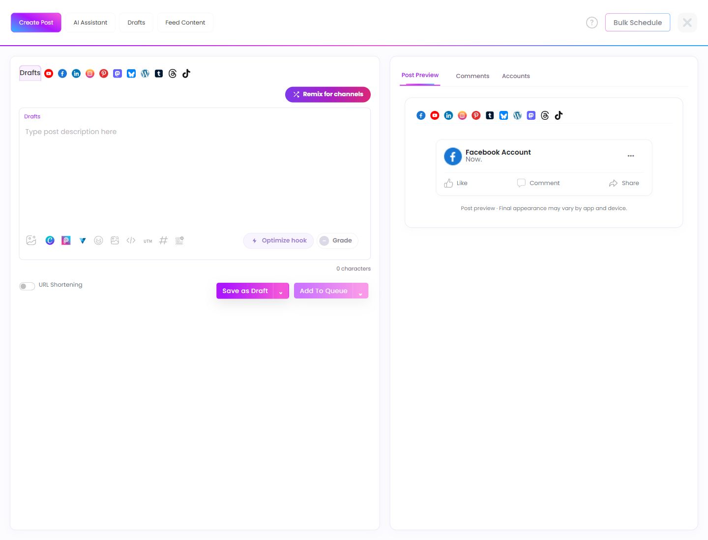Screen dimensions: 708x540
Task: Expand the Add To Queue dropdown arrow
Action: 360,291
